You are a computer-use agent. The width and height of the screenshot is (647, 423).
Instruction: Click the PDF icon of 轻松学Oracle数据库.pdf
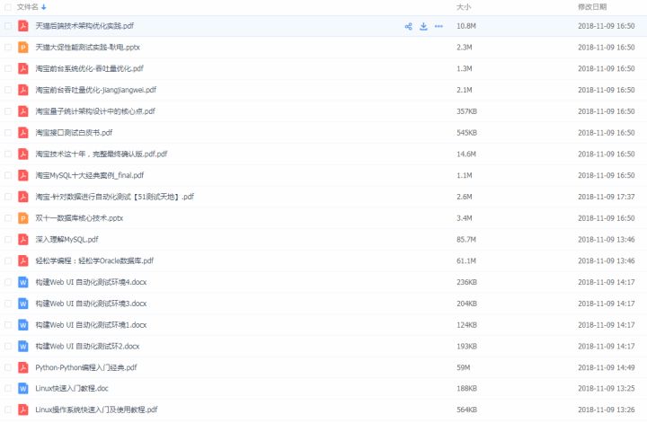23,261
